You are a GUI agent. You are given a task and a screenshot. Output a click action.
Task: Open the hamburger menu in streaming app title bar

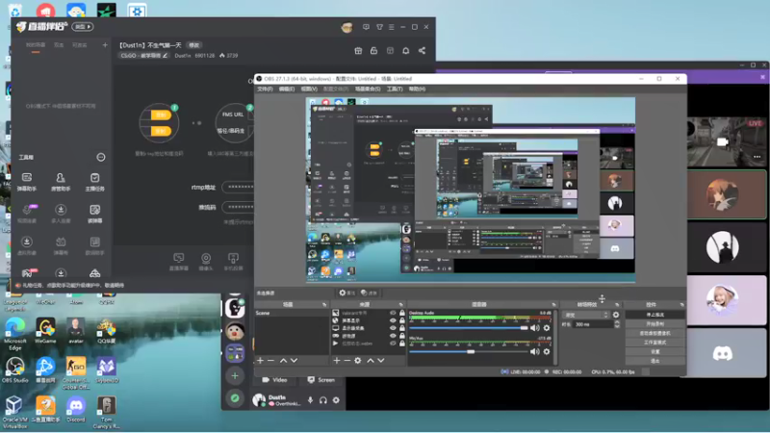392,27
